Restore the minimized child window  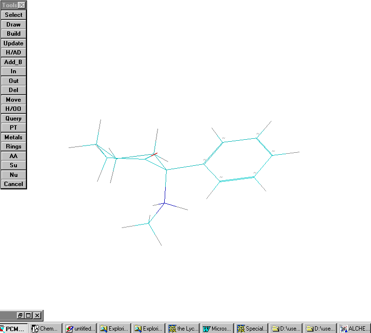point(21,316)
